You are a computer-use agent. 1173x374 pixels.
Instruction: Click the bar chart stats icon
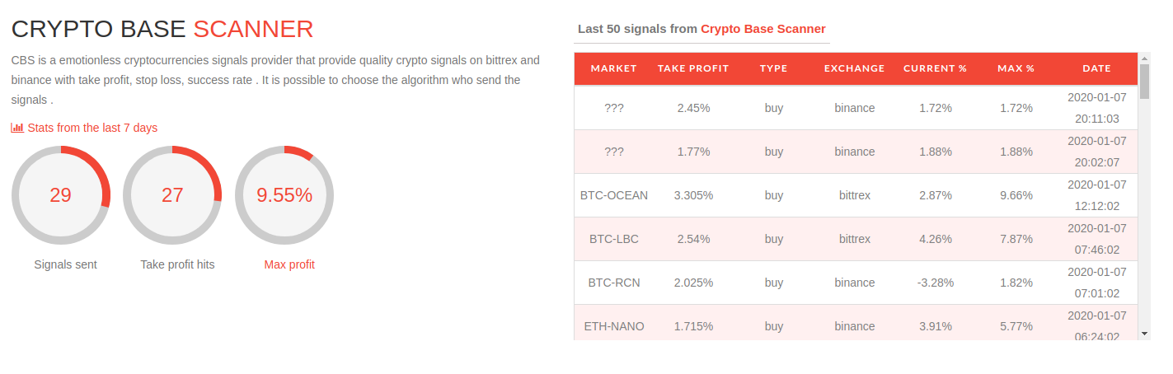click(x=17, y=128)
